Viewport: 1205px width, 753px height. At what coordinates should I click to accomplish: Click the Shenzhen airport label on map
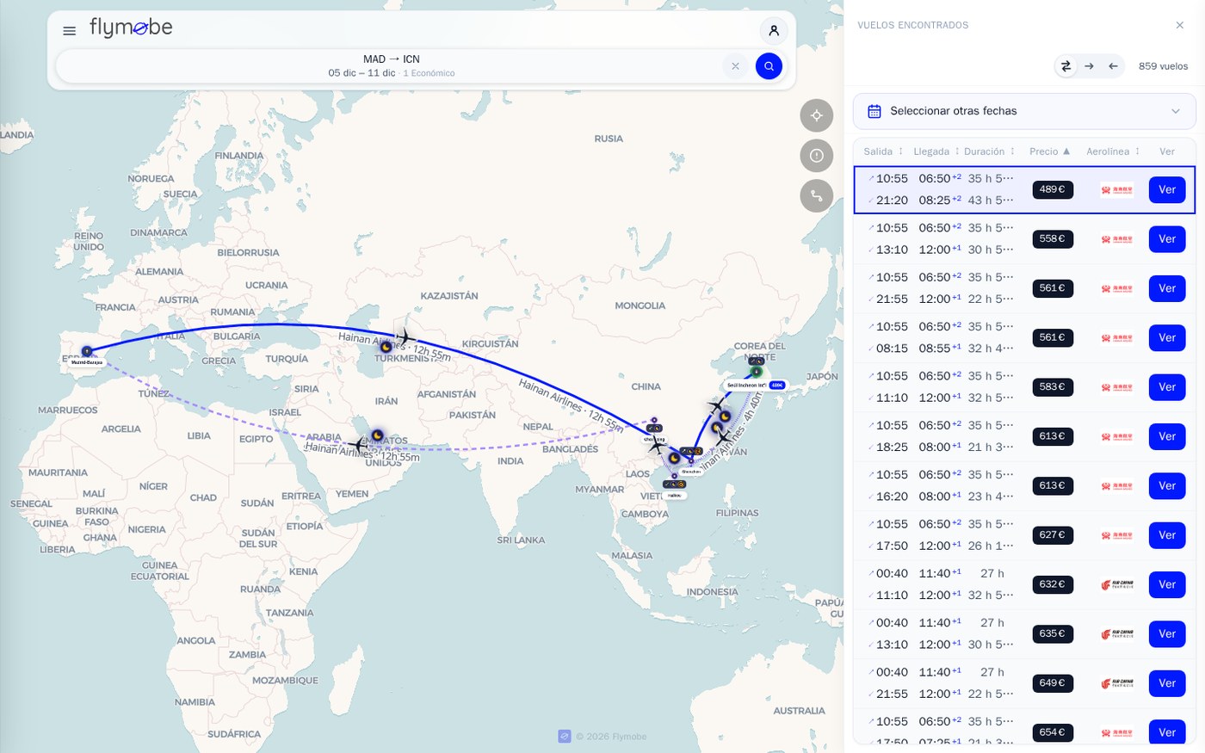tap(691, 472)
